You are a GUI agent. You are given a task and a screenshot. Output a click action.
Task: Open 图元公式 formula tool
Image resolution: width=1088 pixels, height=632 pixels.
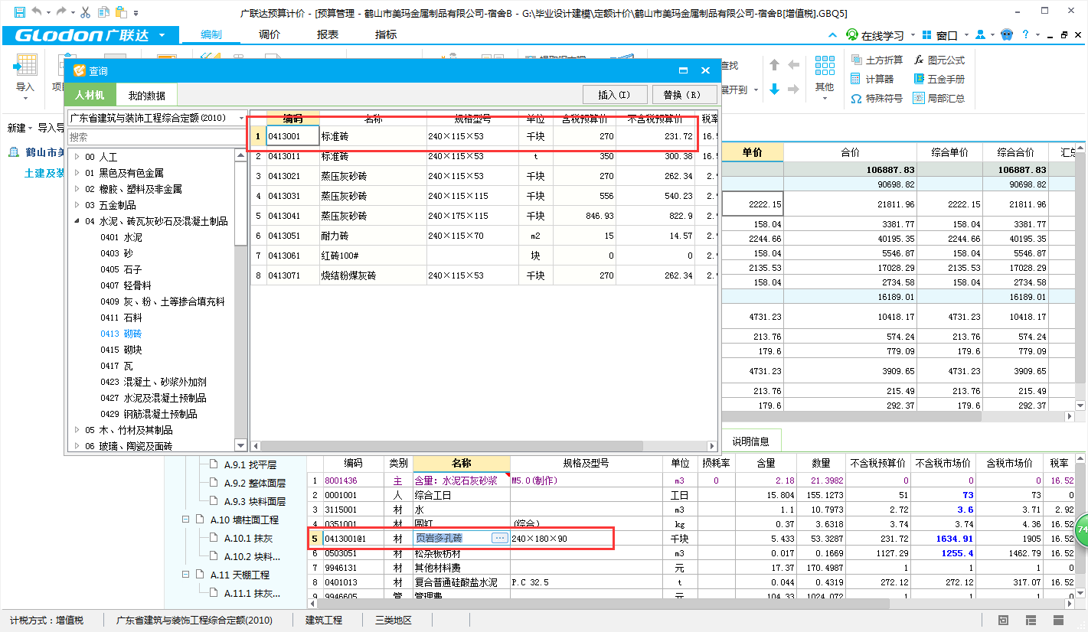(x=939, y=60)
